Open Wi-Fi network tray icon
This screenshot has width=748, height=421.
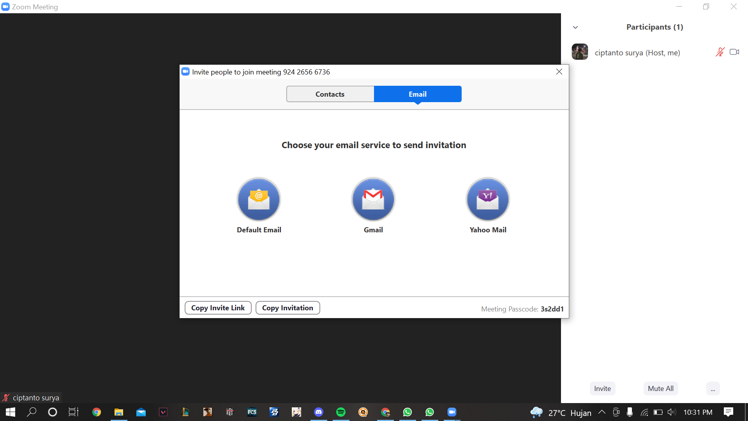(x=644, y=412)
